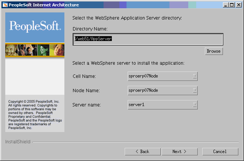The image size is (244, 161).
Task: Click the PeopleSoft logo banner
Action: point(35,26)
